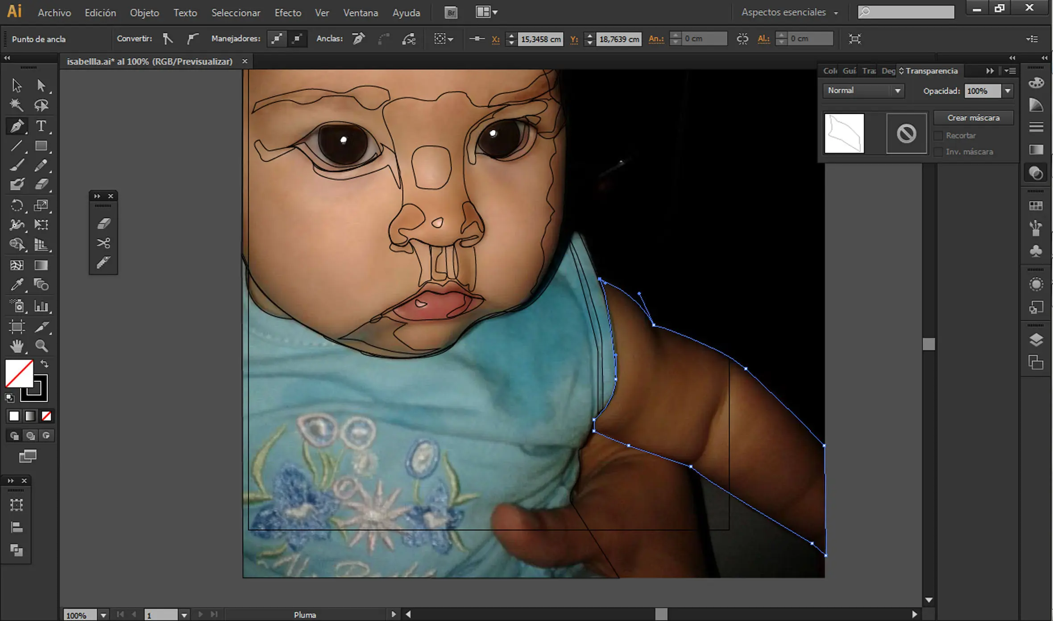This screenshot has width=1053, height=621.
Task: Enable the Inv. máscara checkbox
Action: [939, 152]
